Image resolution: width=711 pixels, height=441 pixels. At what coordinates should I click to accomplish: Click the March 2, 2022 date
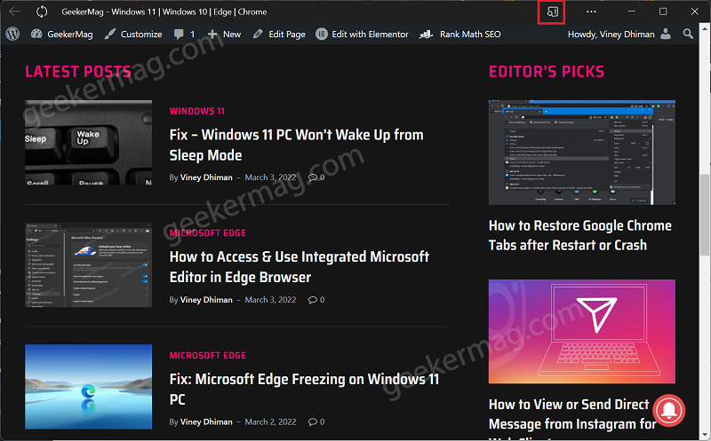pyautogui.click(x=270, y=422)
